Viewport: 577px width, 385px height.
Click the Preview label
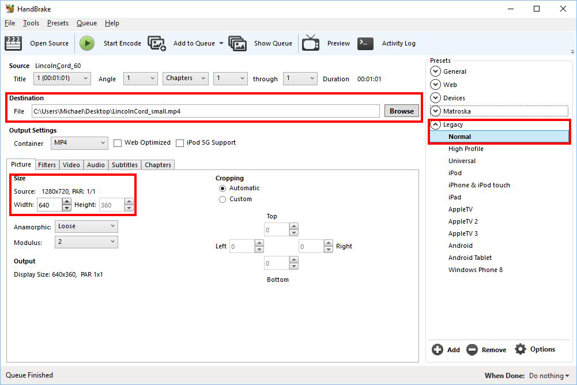point(338,43)
